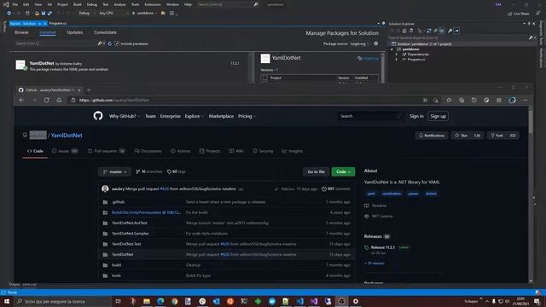Click the Visual Studio Save All icon
This screenshot has height=307, width=546.
pyautogui.click(x=49, y=14)
